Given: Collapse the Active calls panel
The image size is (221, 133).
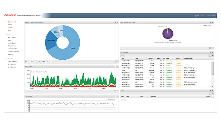Looking at the screenshot, I should [x=115, y=96].
